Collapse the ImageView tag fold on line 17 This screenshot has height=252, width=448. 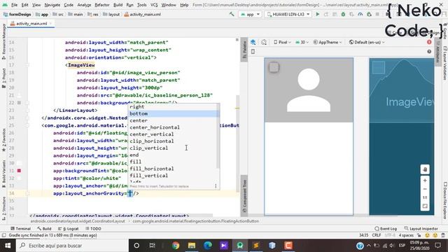point(27,65)
